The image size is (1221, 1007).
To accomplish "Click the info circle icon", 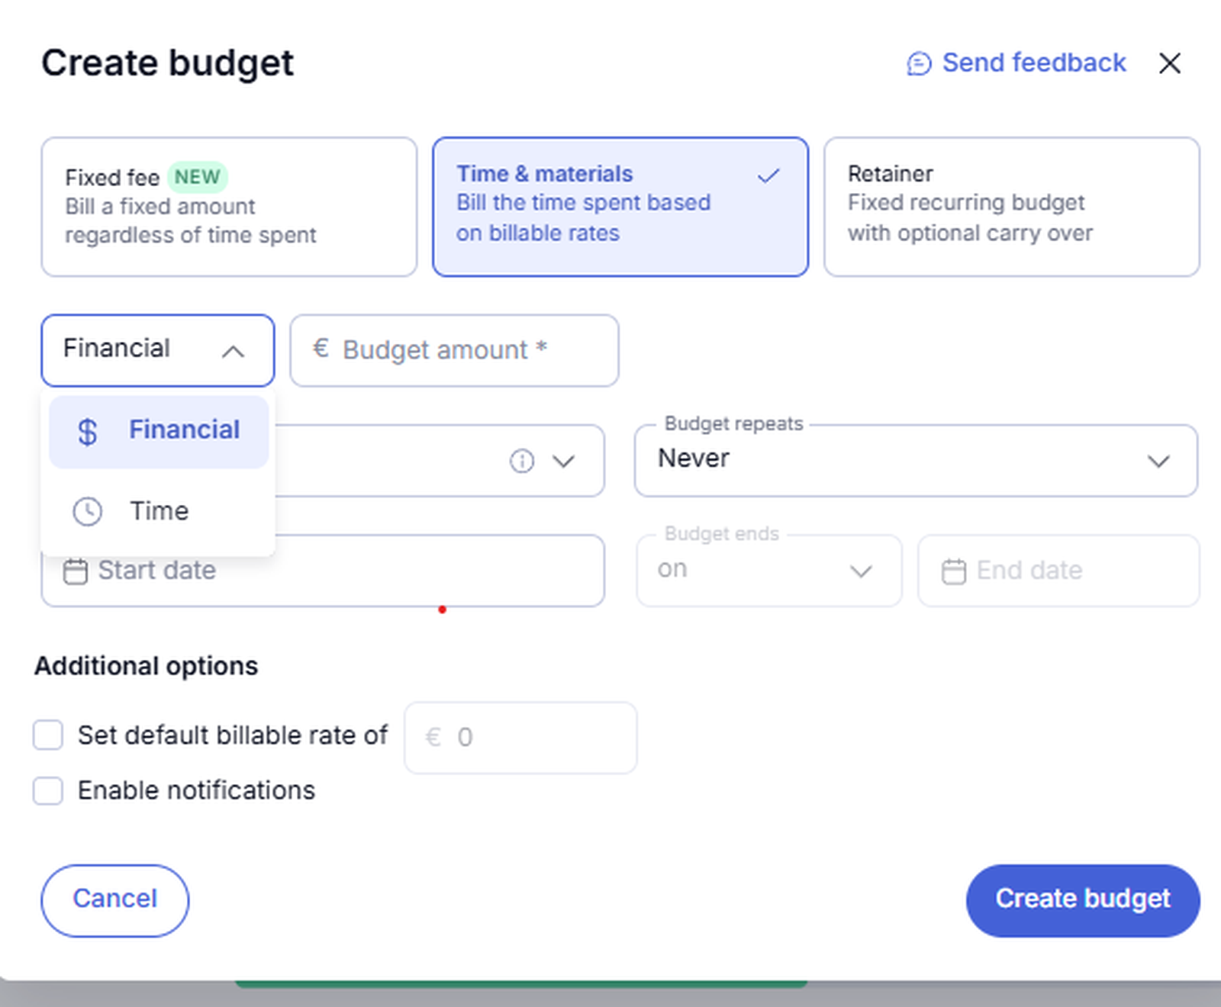I will pos(522,461).
